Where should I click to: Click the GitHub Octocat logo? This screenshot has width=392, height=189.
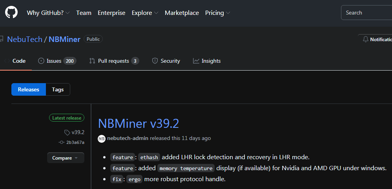pyautogui.click(x=11, y=13)
